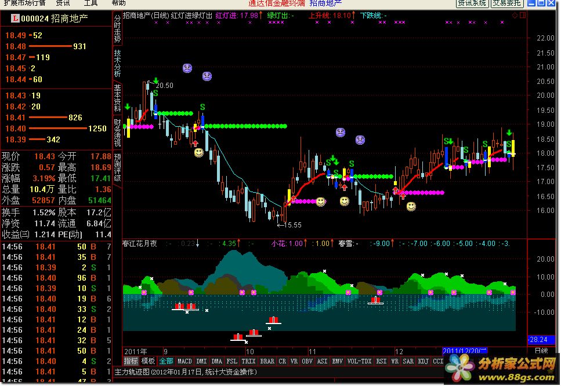Click the trade row 14:56 18.40 96 B
The width and height of the screenshot is (561, 386).
click(56, 278)
